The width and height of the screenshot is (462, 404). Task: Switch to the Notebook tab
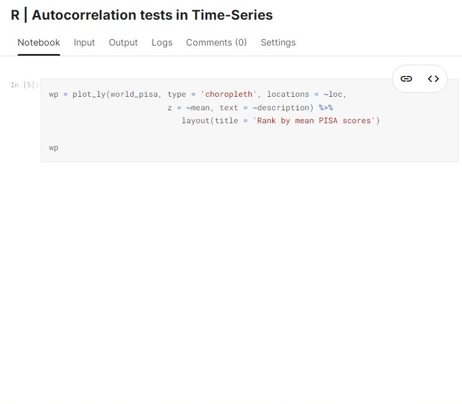pos(39,43)
